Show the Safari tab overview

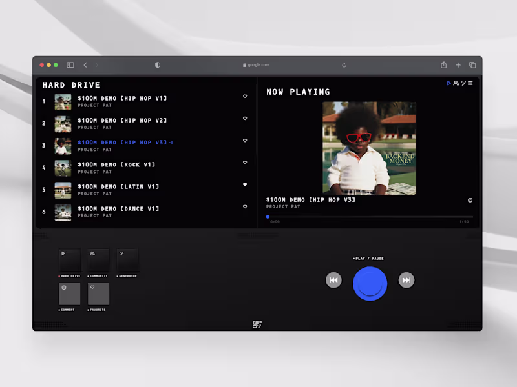(x=472, y=65)
